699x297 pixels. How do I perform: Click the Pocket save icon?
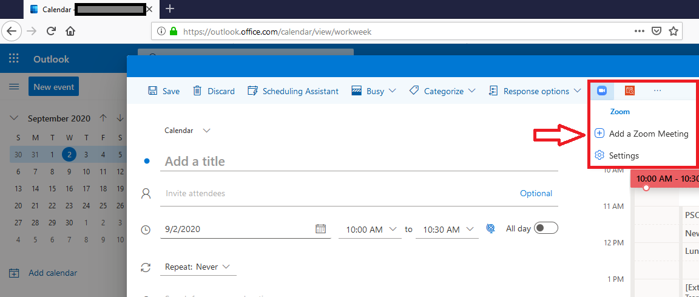pos(656,31)
